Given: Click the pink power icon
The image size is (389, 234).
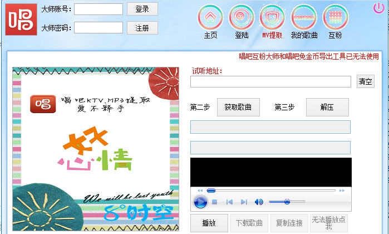Looking at the screenshot, I should tap(378, 8).
